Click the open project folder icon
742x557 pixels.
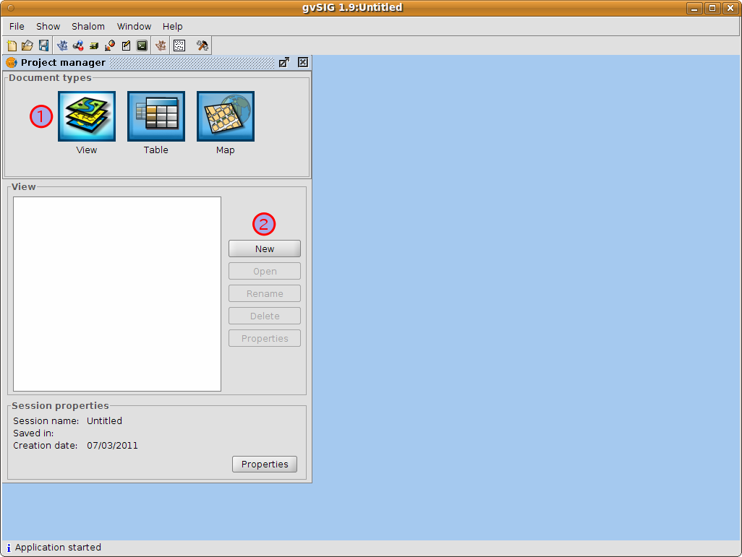pyautogui.click(x=27, y=46)
